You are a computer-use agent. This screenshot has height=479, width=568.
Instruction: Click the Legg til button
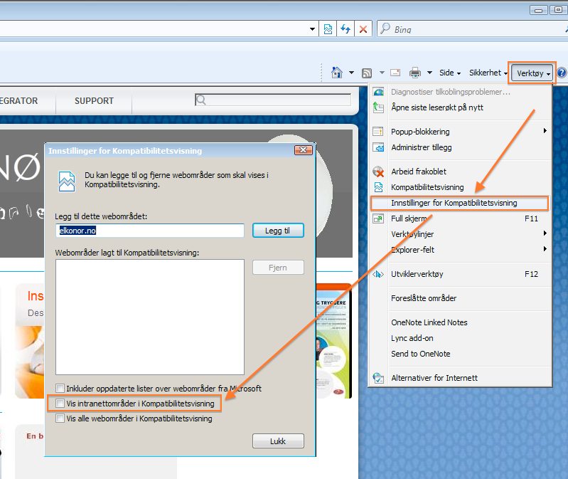(x=278, y=231)
